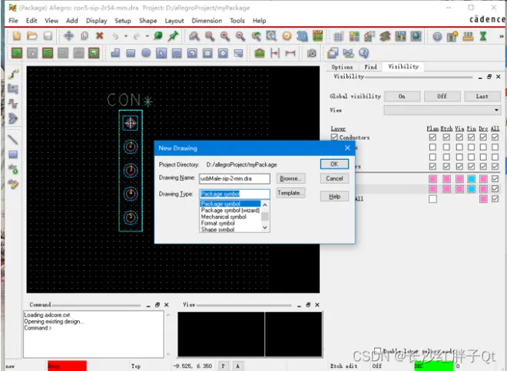
Task: Click the red X Delete icon
Action: (100, 35)
